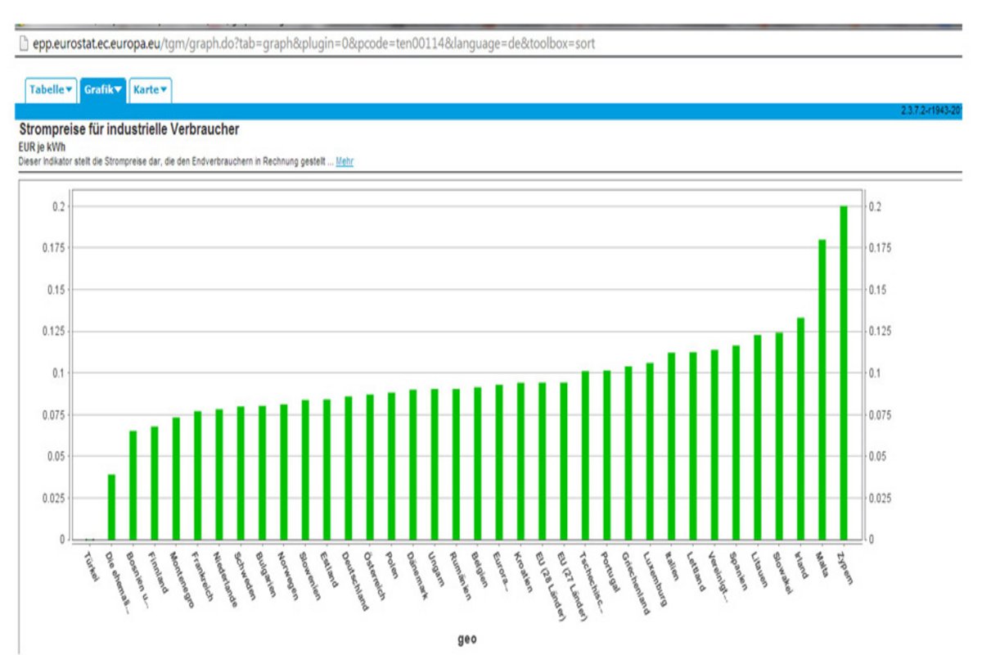Select the Strompreise für industrielle Verbraucher heading
The height and width of the screenshot is (655, 982).
(128, 131)
